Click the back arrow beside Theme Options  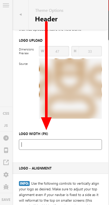coord(20,14)
